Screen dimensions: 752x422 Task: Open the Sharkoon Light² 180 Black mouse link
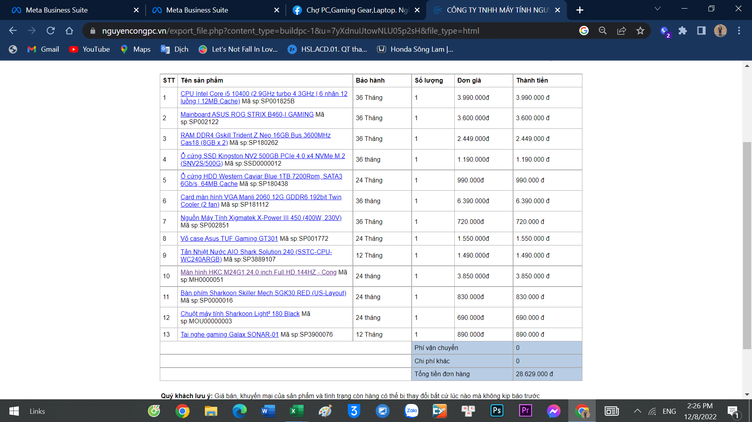(240, 314)
